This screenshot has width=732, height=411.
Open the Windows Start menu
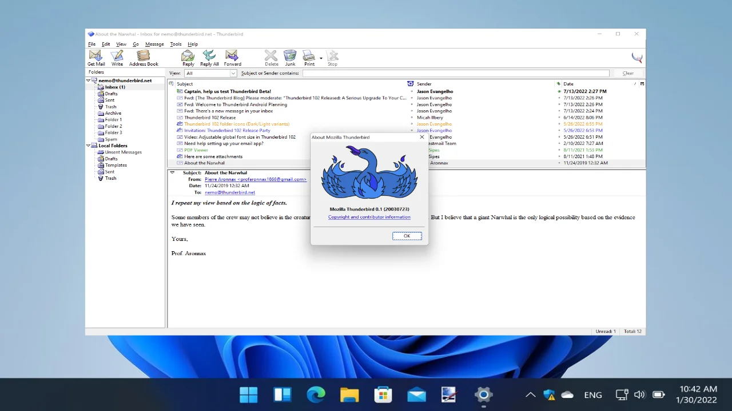pos(249,394)
